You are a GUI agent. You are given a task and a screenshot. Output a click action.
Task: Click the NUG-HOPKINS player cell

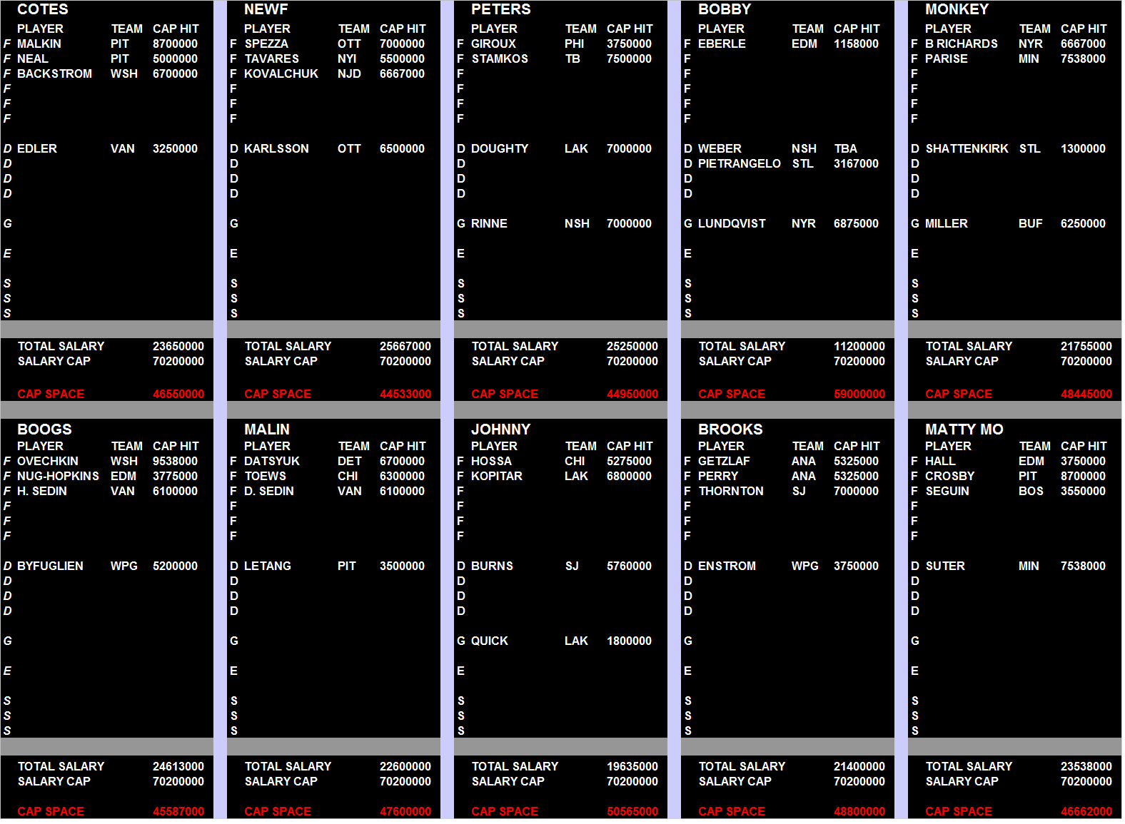pos(58,476)
